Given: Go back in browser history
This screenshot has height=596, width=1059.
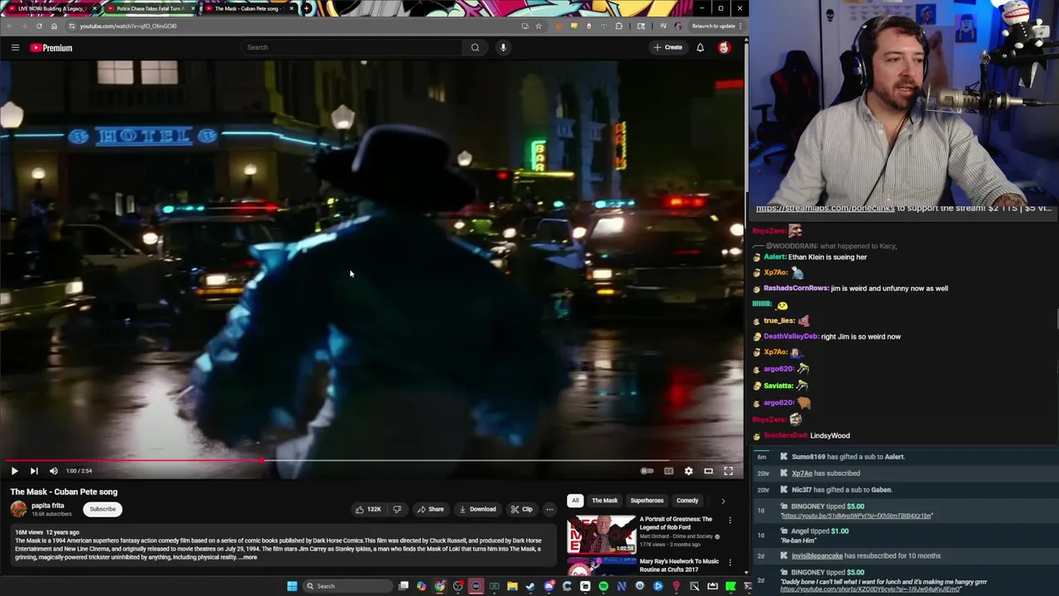Looking at the screenshot, I should [9, 26].
